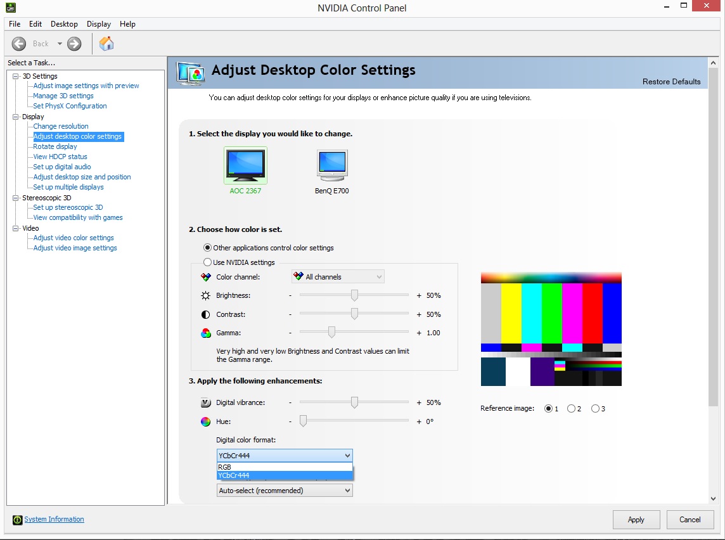
Task: Click the Digital vibrance slider thumb
Action: point(354,402)
